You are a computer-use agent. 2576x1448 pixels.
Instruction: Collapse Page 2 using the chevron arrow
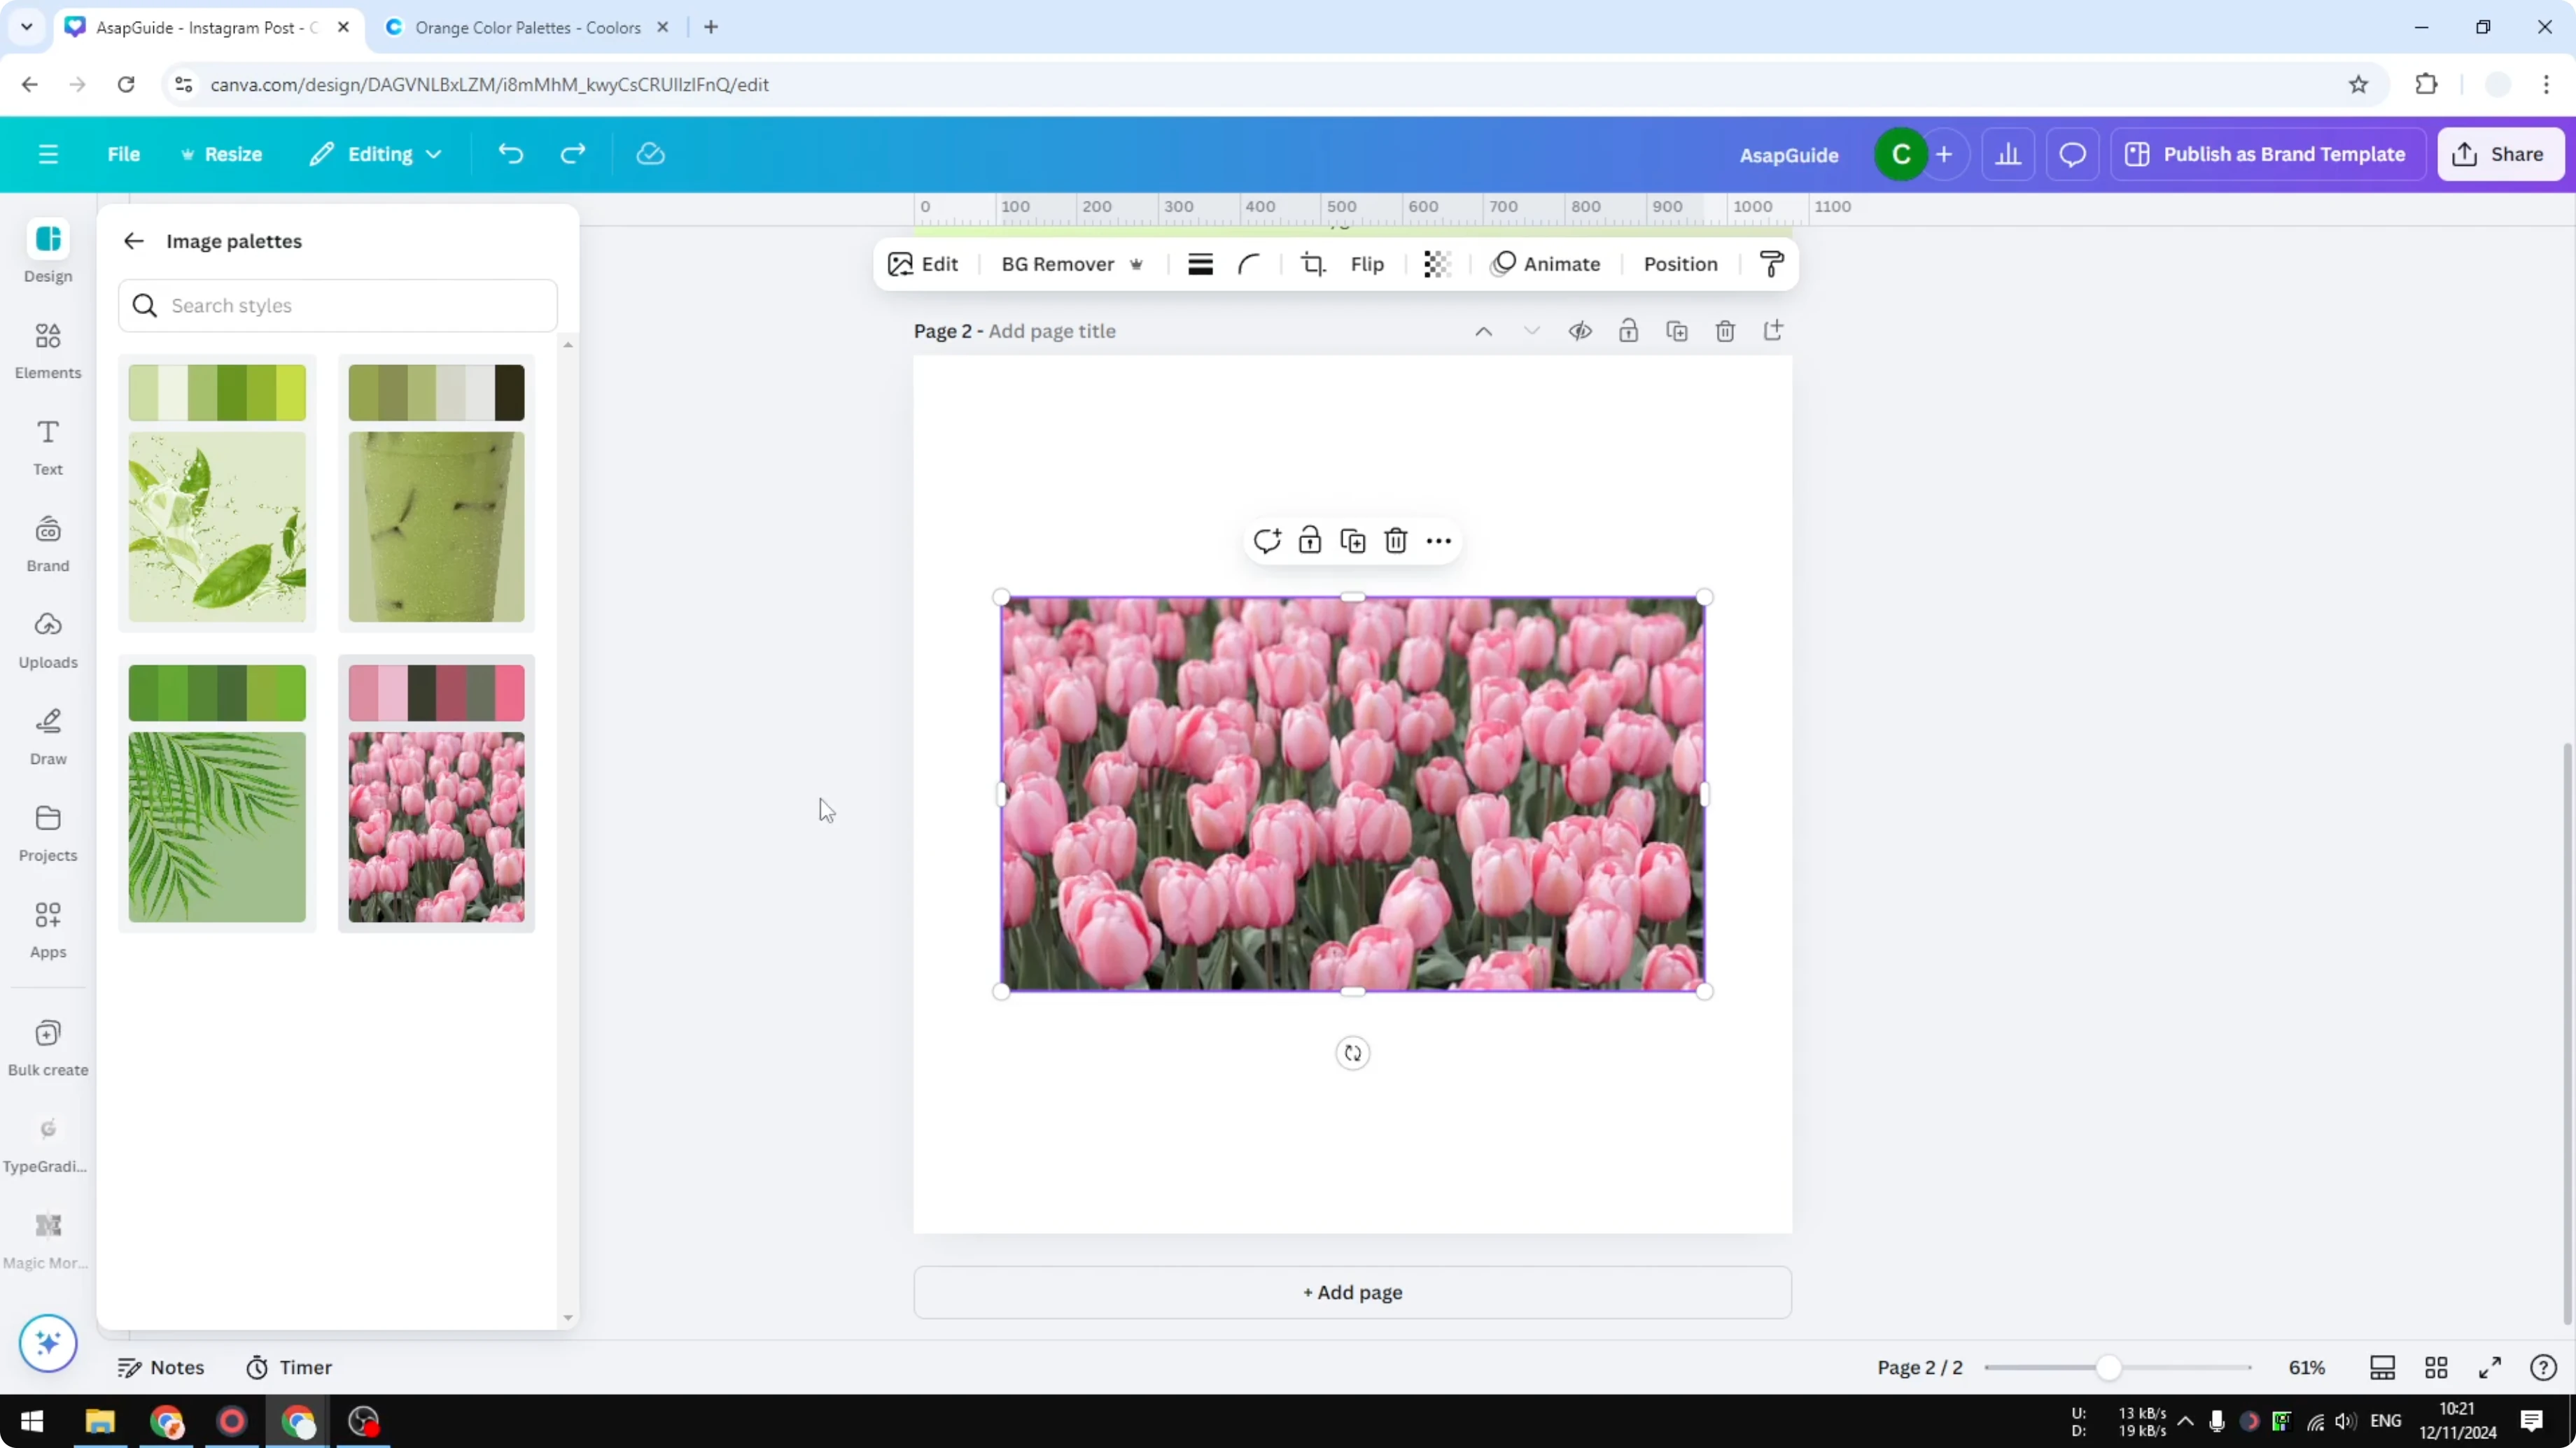point(1532,331)
